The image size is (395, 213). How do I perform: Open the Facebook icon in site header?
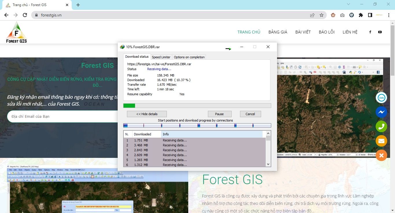[370, 32]
